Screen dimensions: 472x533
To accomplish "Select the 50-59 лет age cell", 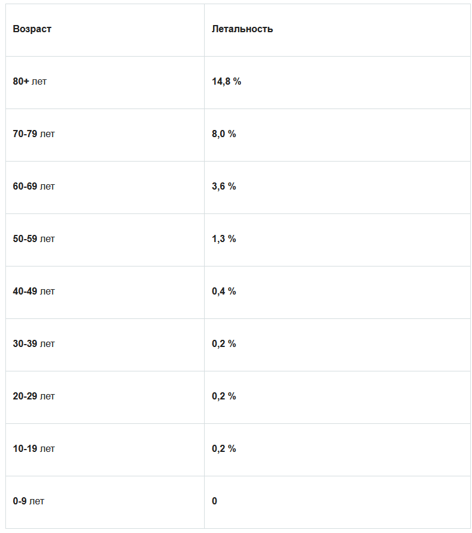I will point(34,239).
